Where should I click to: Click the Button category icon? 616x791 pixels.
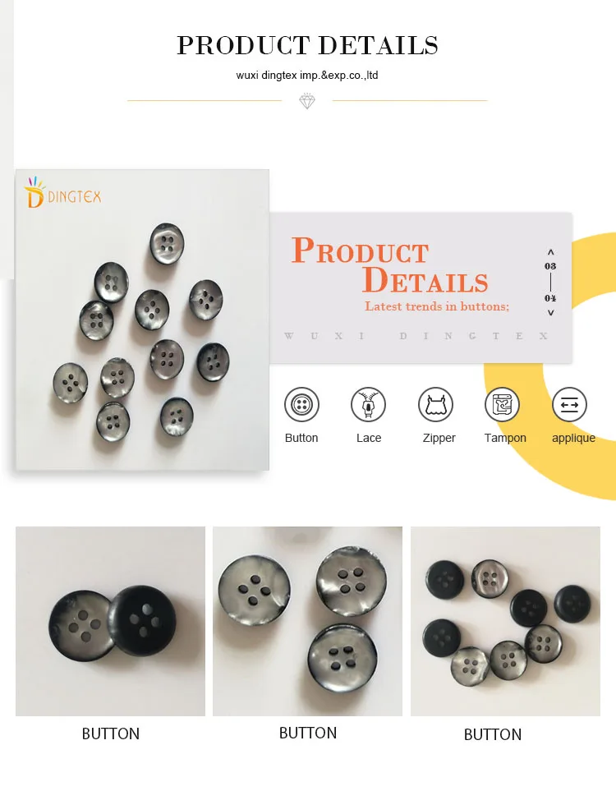[x=301, y=405]
